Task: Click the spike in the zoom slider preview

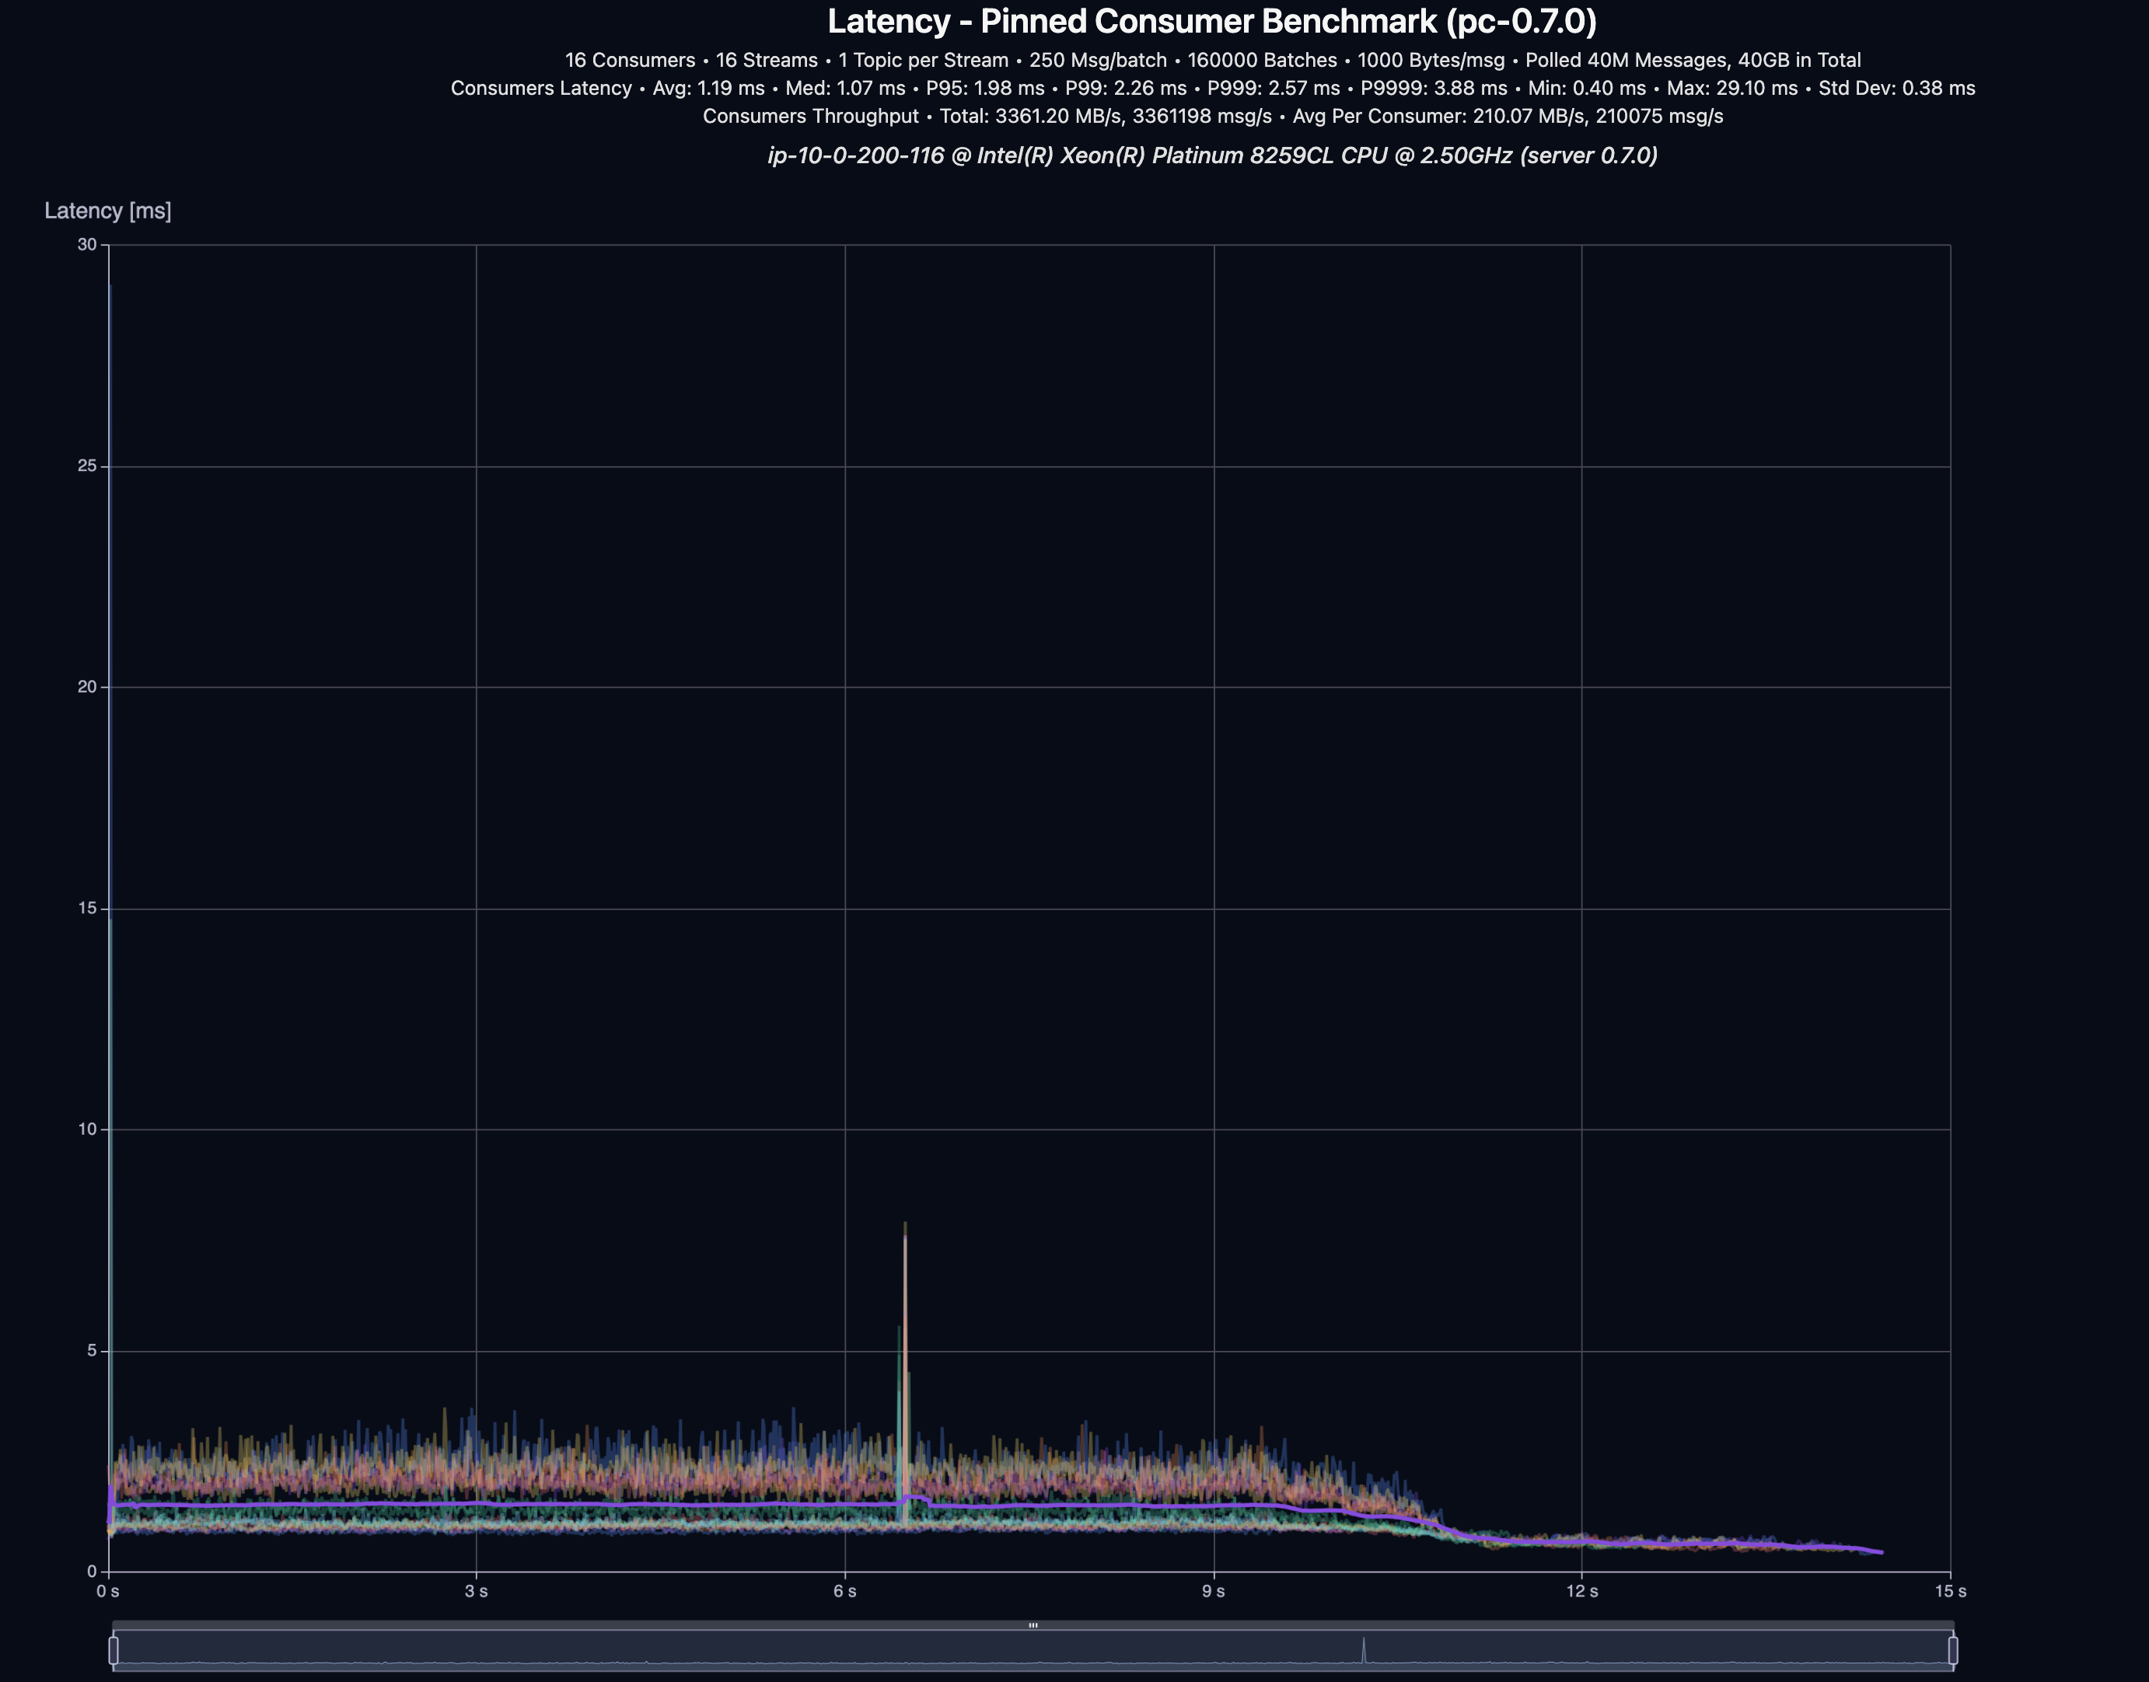Action: click(1364, 1649)
